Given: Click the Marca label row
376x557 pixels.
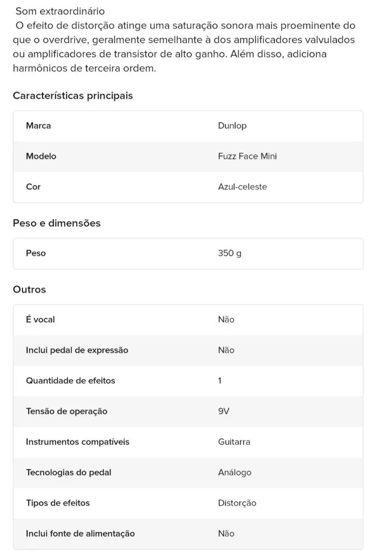Looking at the screenshot, I should (x=188, y=126).
